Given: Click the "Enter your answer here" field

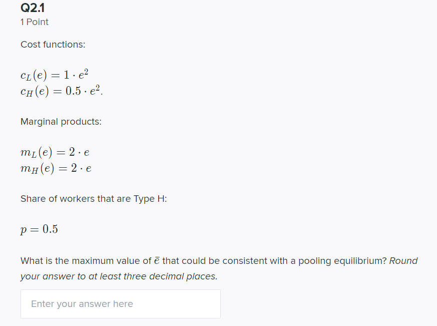Looking at the screenshot, I should (x=121, y=303).
